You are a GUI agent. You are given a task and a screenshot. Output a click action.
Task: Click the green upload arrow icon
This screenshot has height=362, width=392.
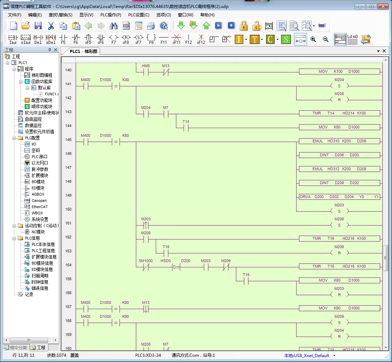(x=206, y=25)
